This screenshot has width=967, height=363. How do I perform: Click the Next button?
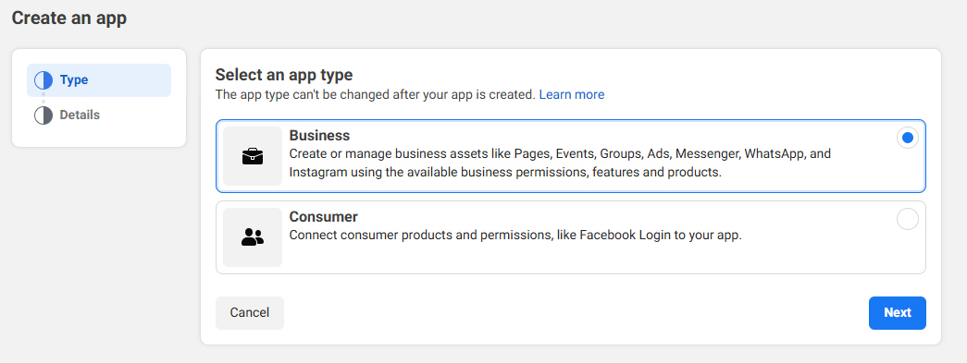pos(898,312)
